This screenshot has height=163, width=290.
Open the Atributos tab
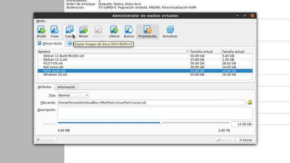[x=44, y=87]
